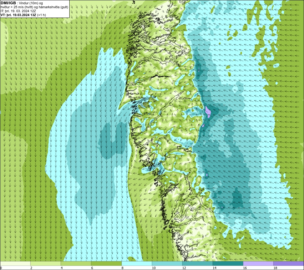Click the 'hviður > 25 m/s' legend line

click(x=34, y=7)
